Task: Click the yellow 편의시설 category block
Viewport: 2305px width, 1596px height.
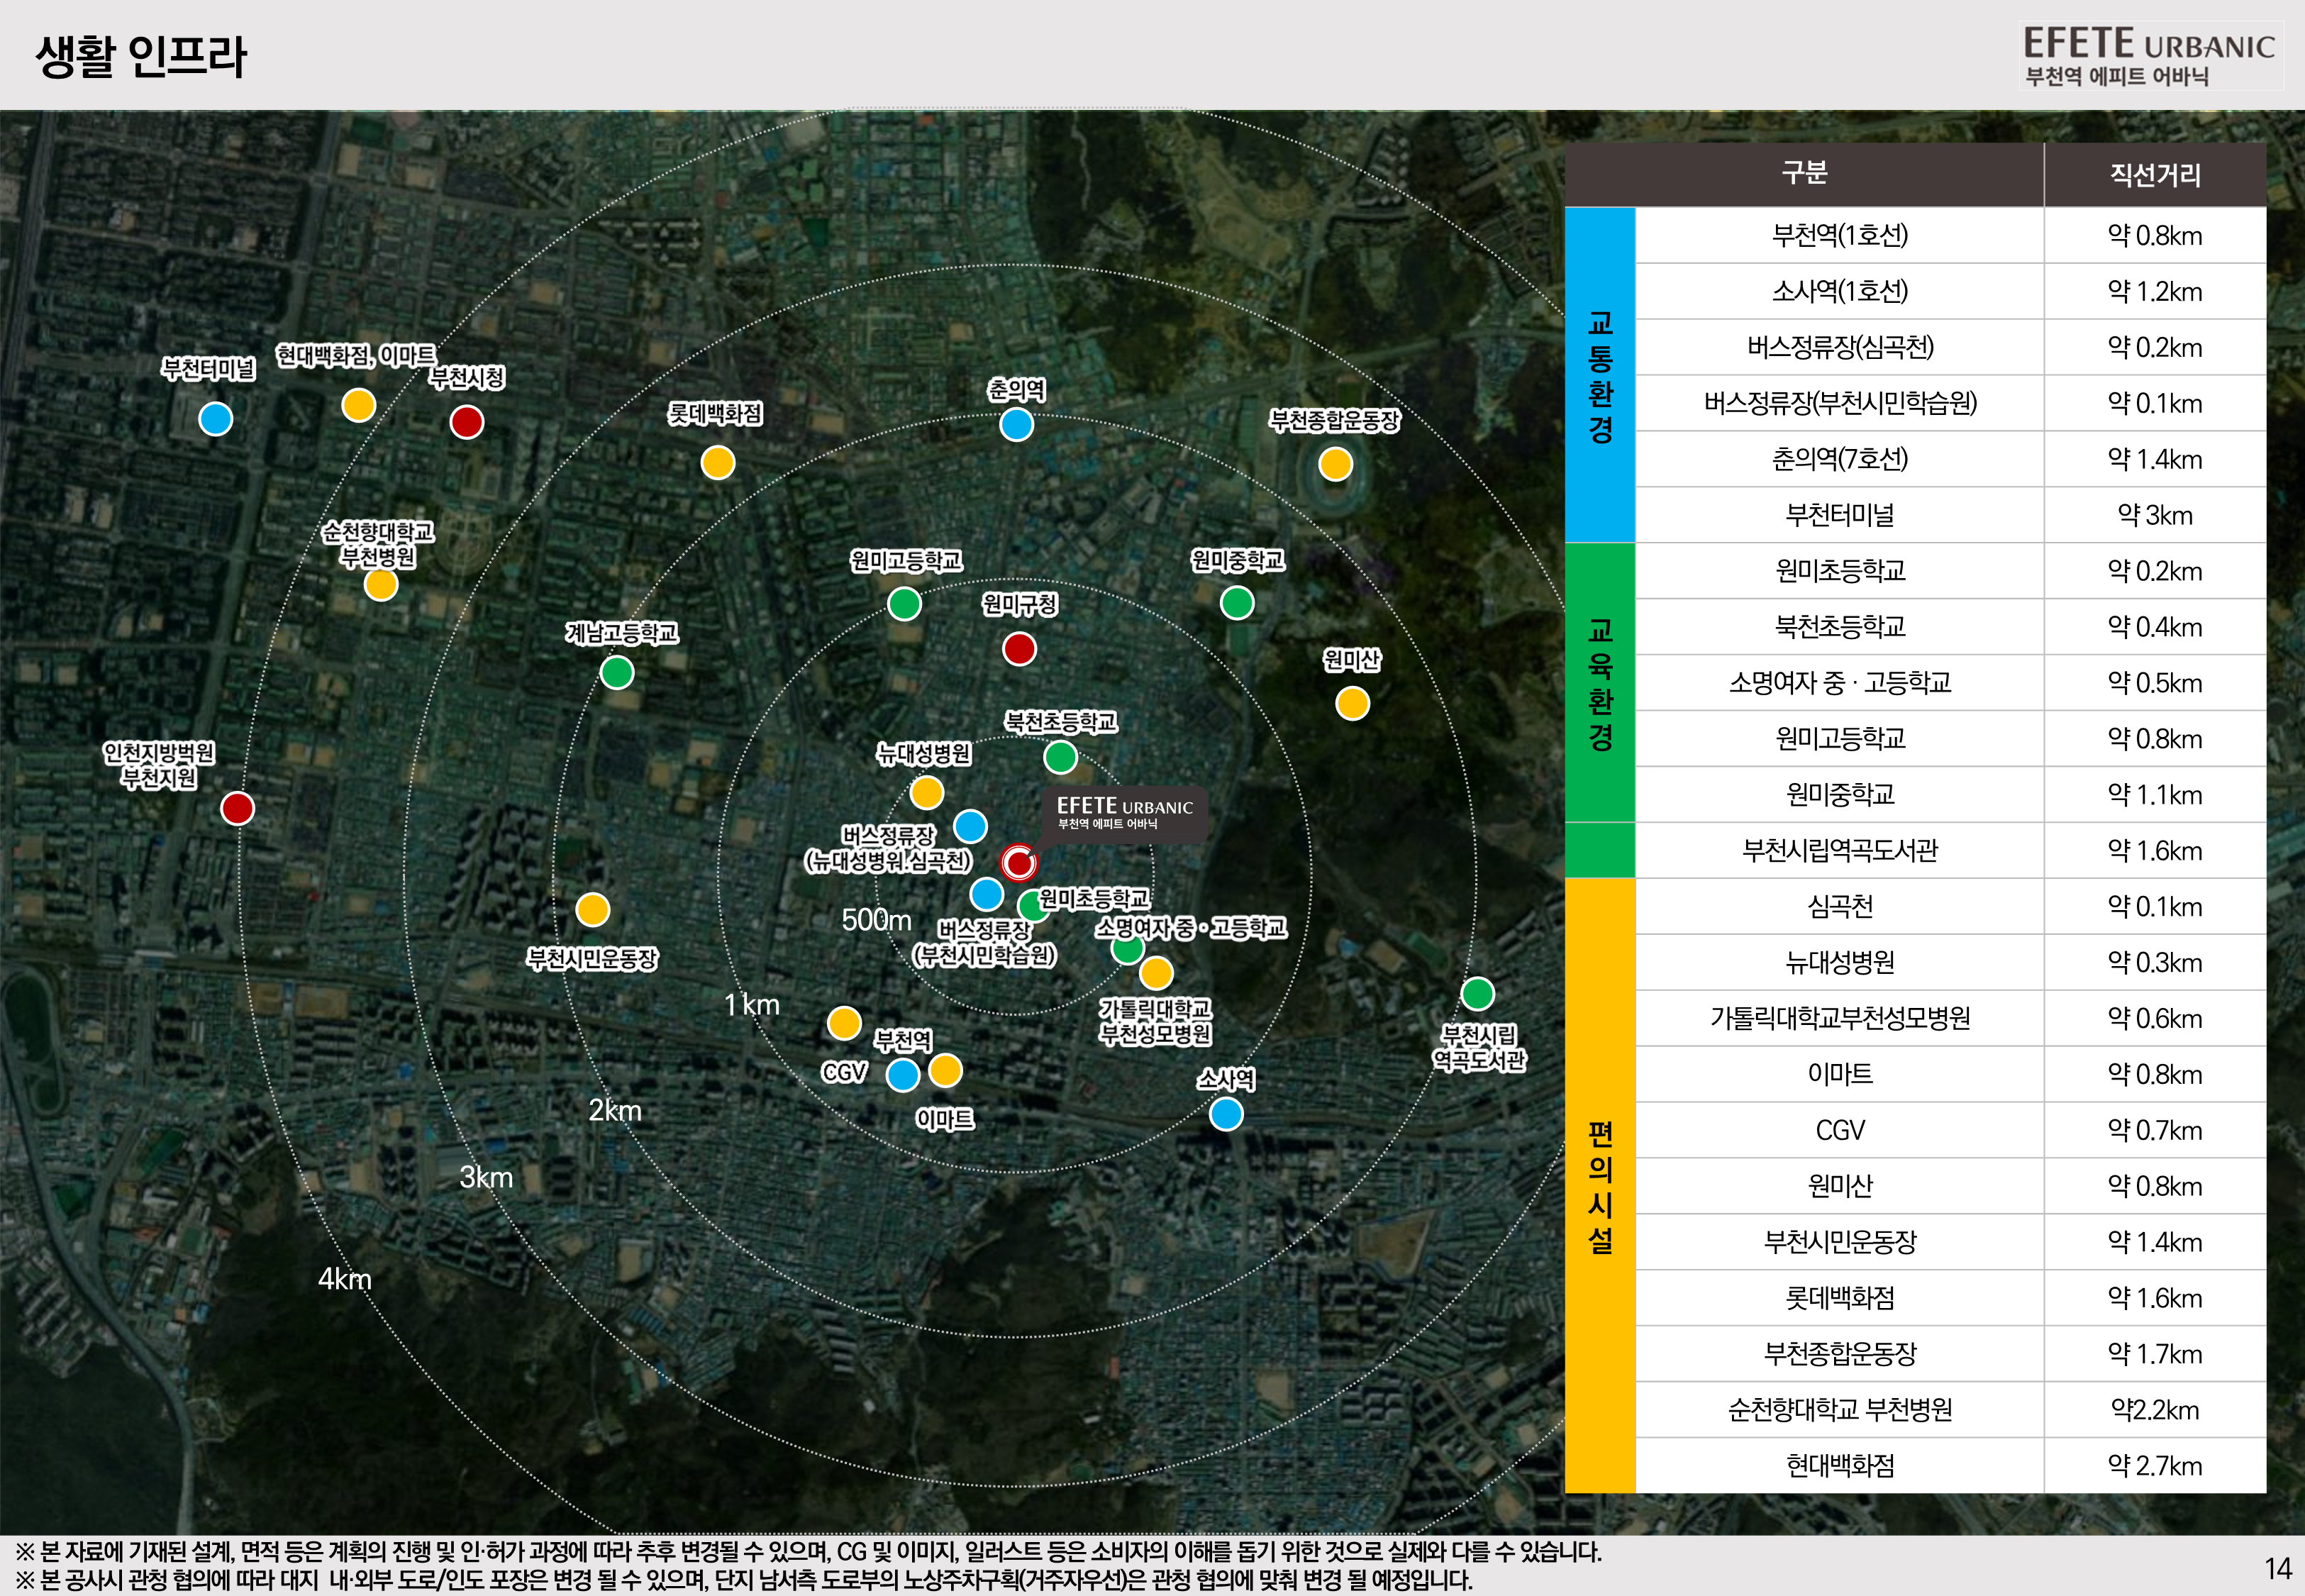Action: 1599,1186
